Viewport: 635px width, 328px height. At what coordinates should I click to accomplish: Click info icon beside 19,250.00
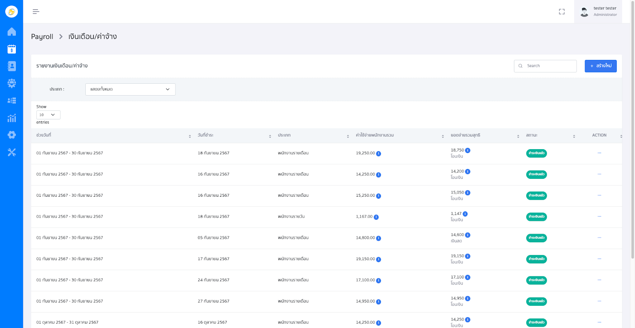tap(379, 153)
